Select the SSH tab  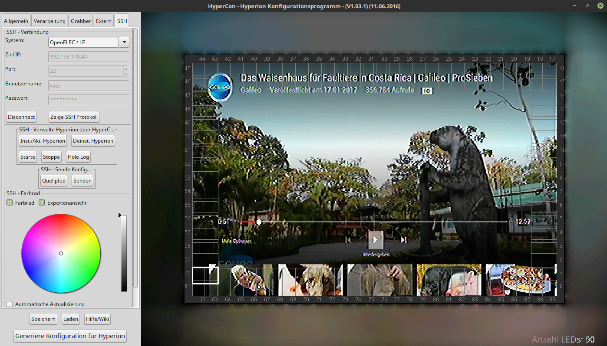(x=122, y=21)
